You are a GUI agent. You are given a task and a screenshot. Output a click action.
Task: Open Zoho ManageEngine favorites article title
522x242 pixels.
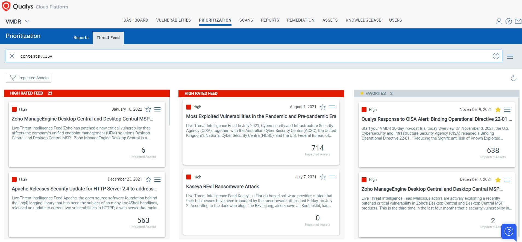(432, 189)
